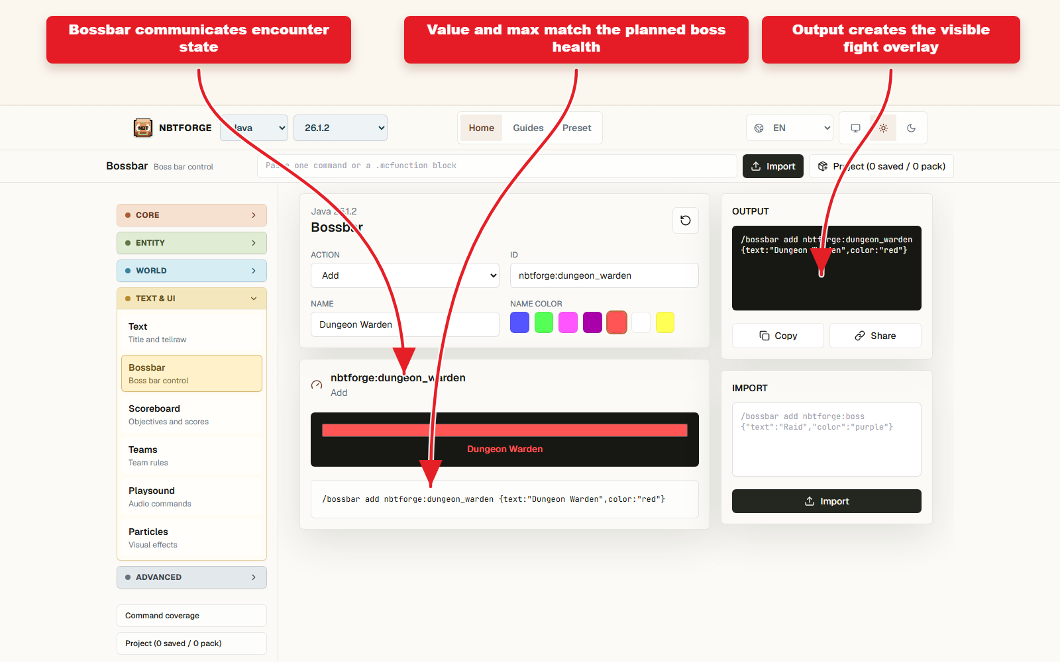The image size is (1060, 662).
Task: Click the "IMPORT" panel heading
Action: pos(750,388)
